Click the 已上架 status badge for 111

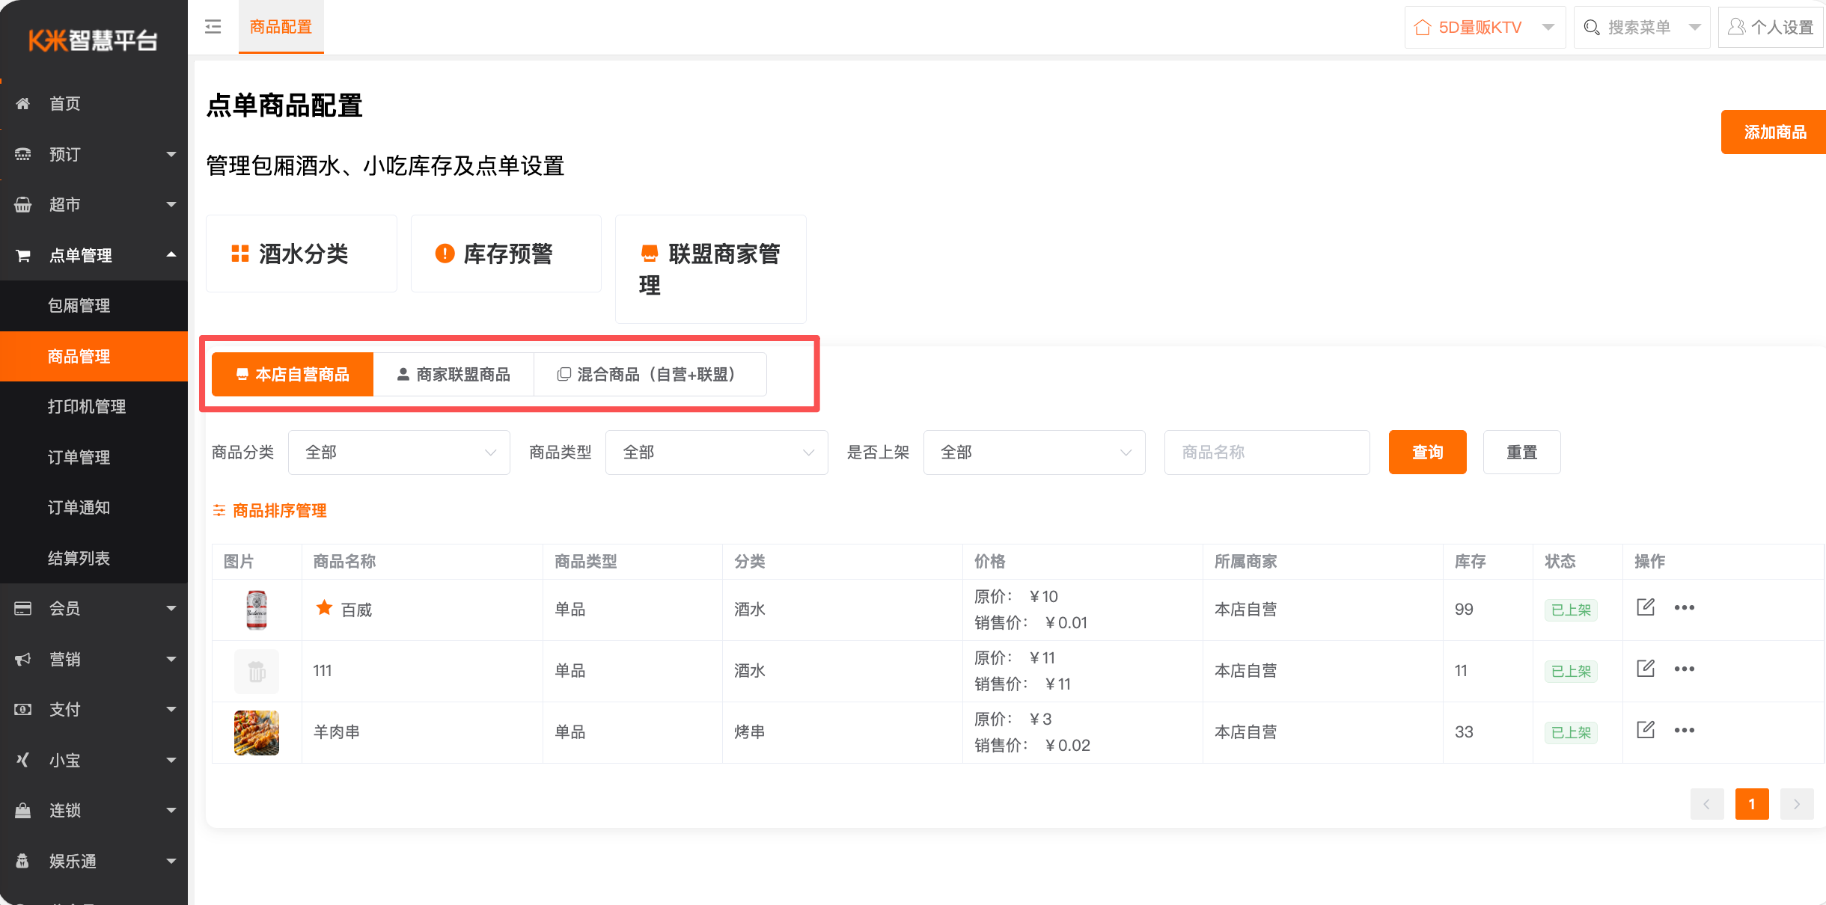click(x=1570, y=671)
